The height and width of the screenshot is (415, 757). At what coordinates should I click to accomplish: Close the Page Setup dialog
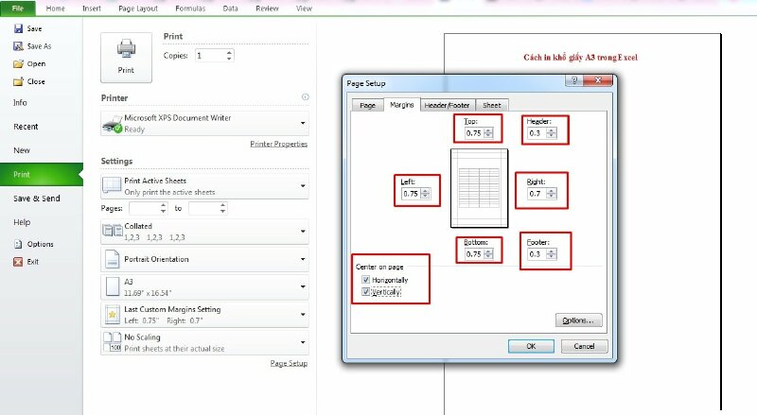pyautogui.click(x=598, y=80)
